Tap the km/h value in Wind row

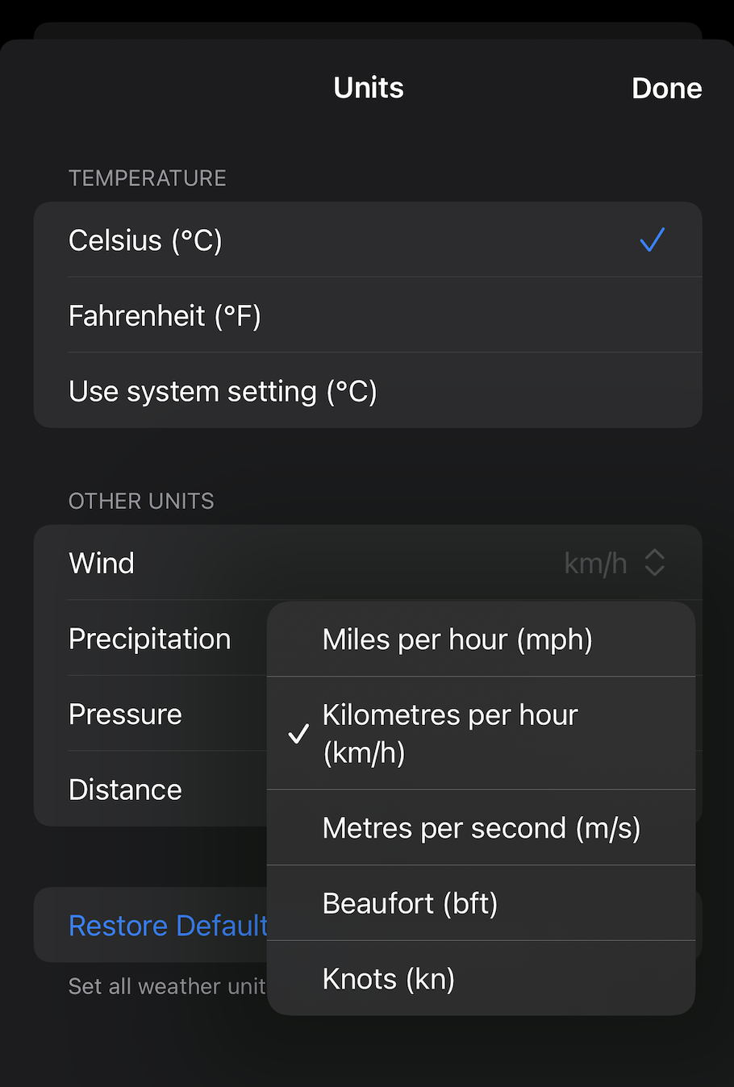[x=595, y=563]
